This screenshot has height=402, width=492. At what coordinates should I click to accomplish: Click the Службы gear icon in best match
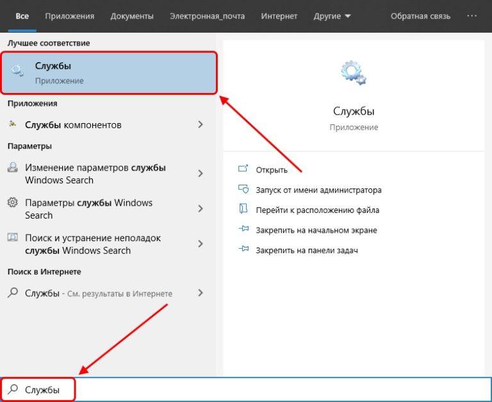click(x=18, y=72)
